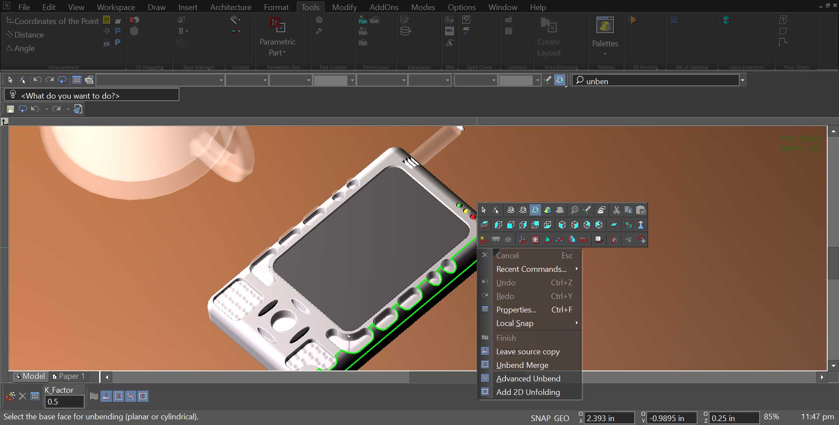Switch to Paper 1 tab
Screen dimensions: 839x425
[x=69, y=376]
